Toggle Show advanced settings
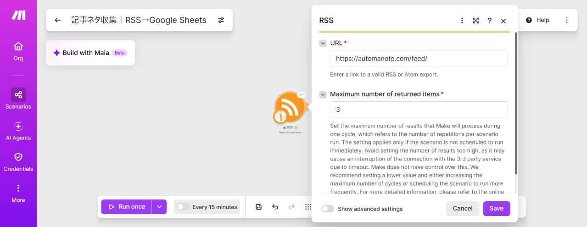587x227 pixels. 328,209
